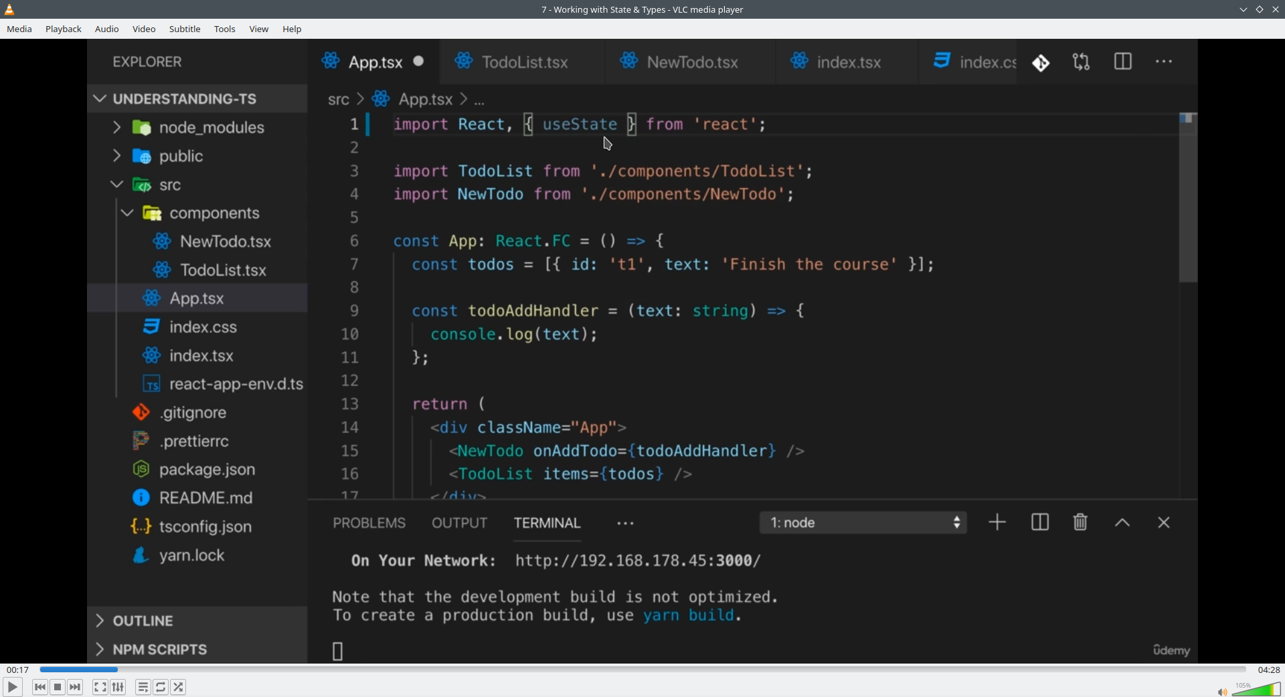This screenshot has height=697, width=1285.
Task: Select App.tsx in the explorer tree
Action: (197, 298)
